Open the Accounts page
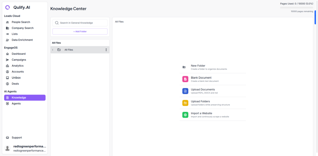Image resolution: width=318 pixels, height=156 pixels. pos(25,72)
